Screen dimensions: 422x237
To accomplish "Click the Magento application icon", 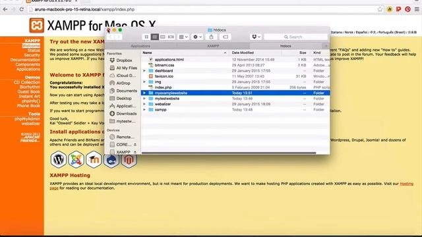I will point(129,161).
